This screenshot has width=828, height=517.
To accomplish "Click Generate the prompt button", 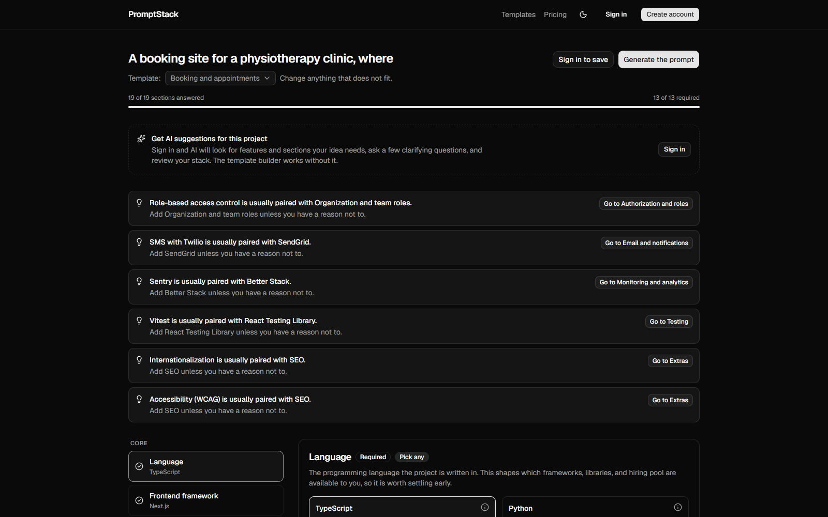I will (x=659, y=59).
